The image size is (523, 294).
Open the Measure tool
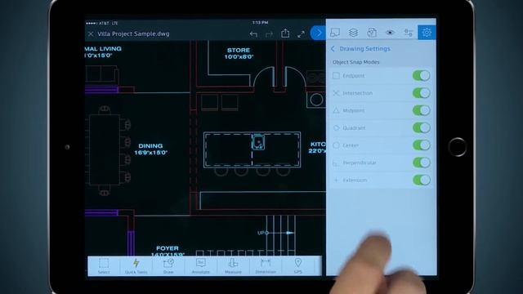click(233, 266)
